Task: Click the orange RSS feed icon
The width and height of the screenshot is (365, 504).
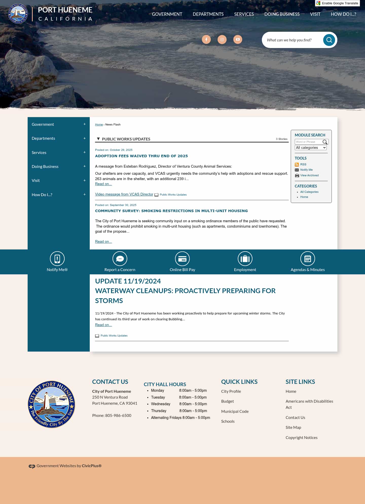Action: click(297, 165)
